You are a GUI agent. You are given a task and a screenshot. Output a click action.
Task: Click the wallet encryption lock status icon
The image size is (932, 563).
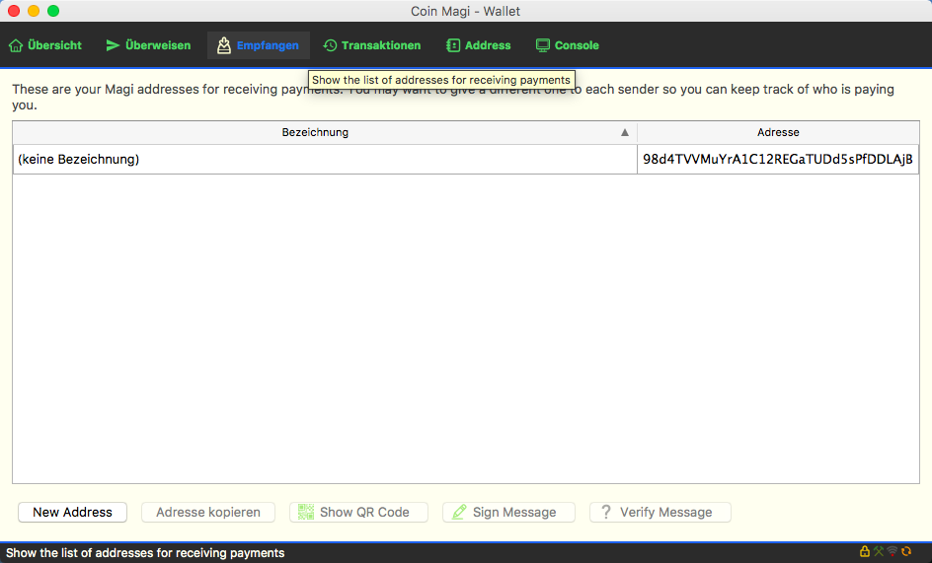(864, 552)
